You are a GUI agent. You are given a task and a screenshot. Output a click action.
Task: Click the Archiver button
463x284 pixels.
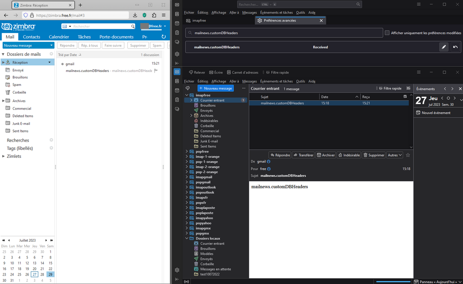[x=326, y=155]
